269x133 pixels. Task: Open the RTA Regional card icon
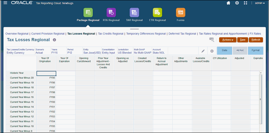point(111,12)
